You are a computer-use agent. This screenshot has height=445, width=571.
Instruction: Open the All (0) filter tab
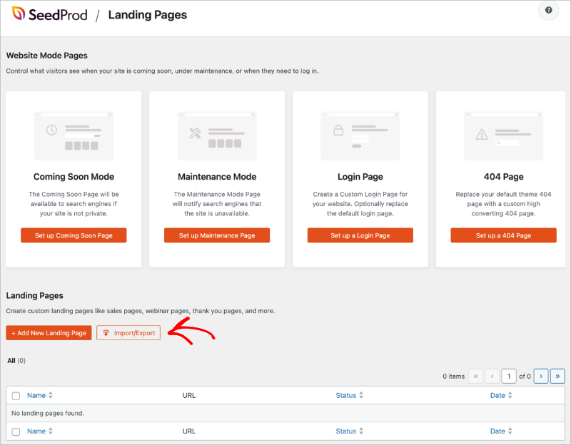coord(11,360)
